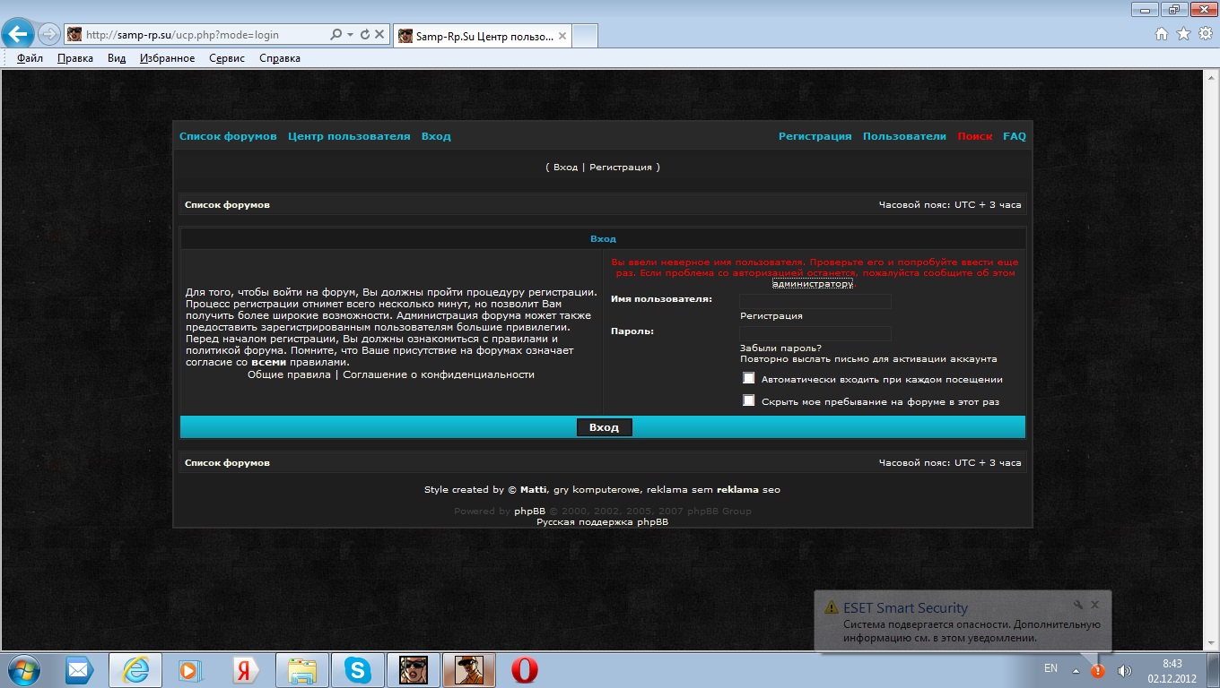Viewport: 1220px width, 688px height.
Task: Open the address bar autocomplete dropdown arrow
Action: (349, 35)
